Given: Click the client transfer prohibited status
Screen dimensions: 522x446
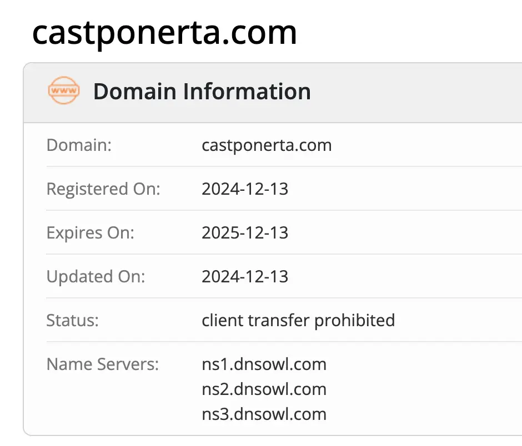Looking at the screenshot, I should tap(298, 320).
